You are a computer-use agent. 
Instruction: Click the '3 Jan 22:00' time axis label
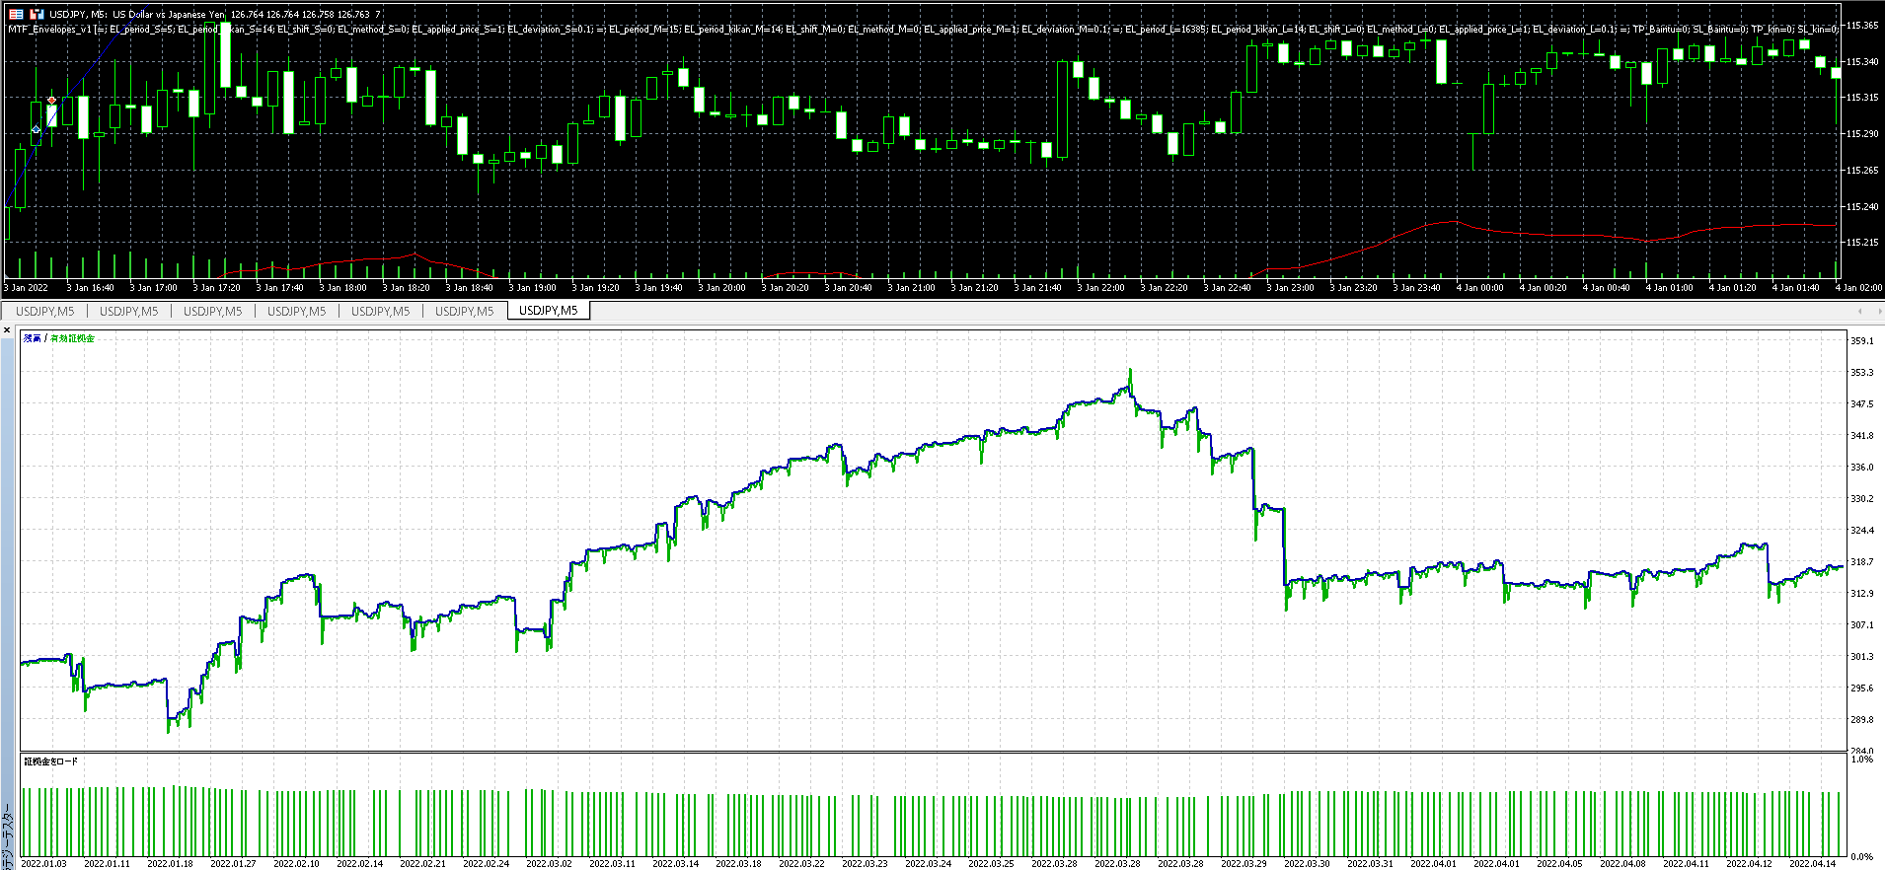[1101, 288]
